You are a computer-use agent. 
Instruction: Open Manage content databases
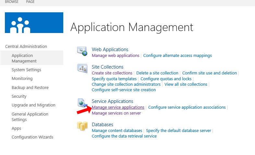117,131
